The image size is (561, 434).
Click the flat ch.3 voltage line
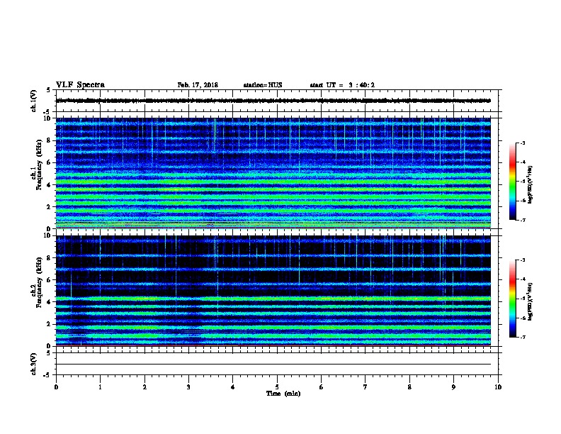click(273, 365)
